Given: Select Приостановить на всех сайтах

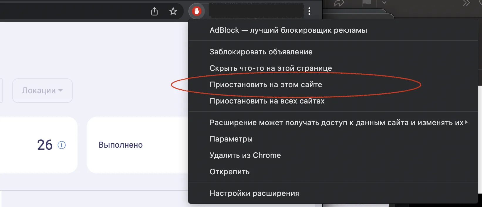Looking at the screenshot, I should (x=333, y=101).
